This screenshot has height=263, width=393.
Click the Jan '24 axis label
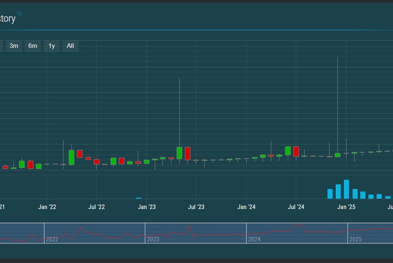point(246,207)
